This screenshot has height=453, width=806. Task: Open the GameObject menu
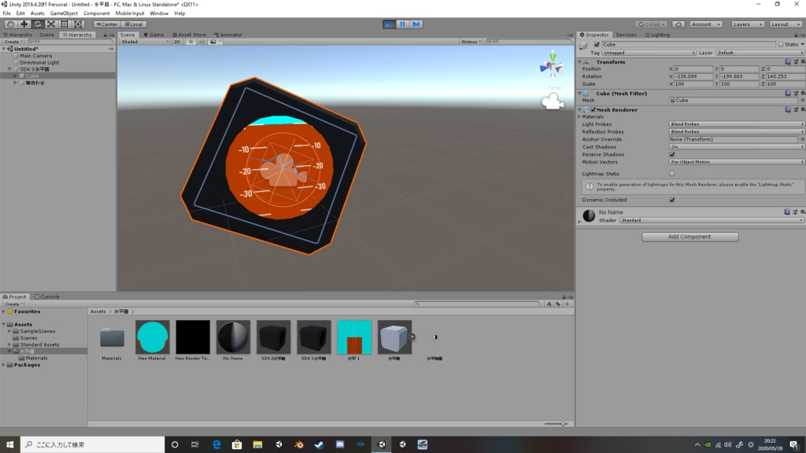(64, 13)
